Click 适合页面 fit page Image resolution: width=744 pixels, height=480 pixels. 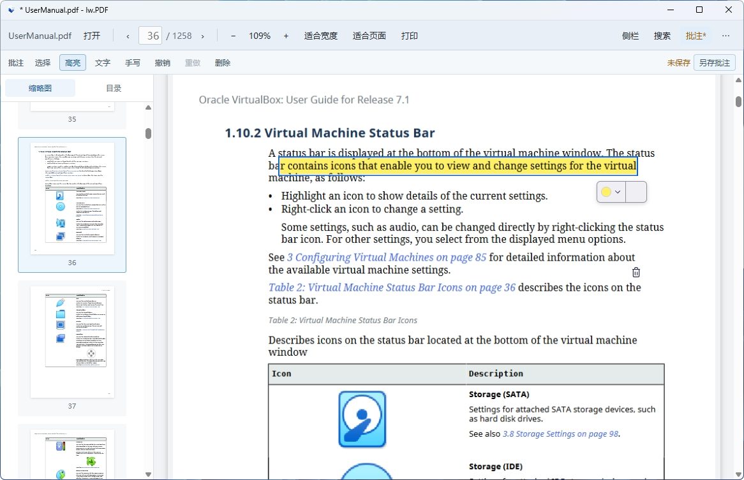[369, 36]
